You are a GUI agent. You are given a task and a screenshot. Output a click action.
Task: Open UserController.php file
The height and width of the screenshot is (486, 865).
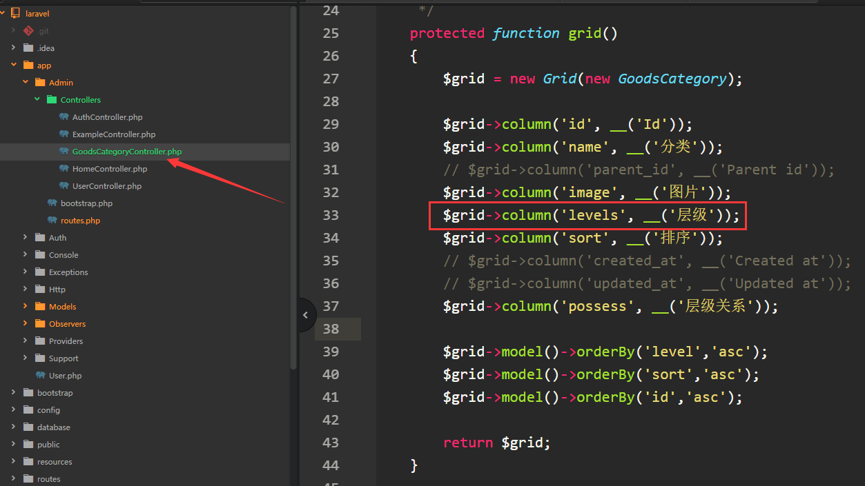click(x=107, y=186)
